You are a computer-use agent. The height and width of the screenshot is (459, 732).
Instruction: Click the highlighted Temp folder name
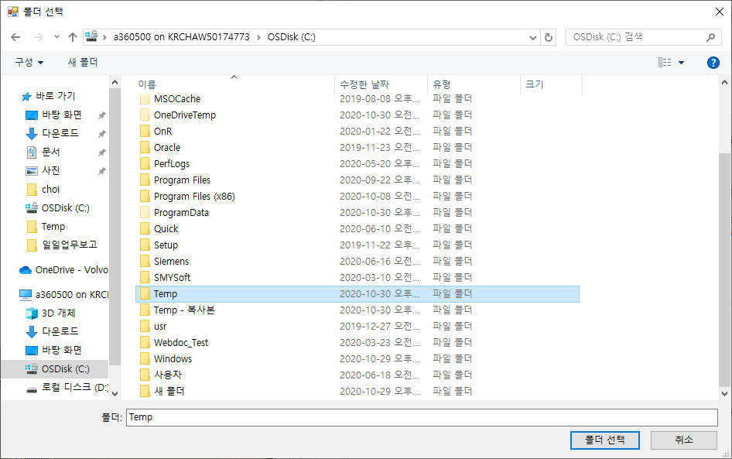coord(166,293)
